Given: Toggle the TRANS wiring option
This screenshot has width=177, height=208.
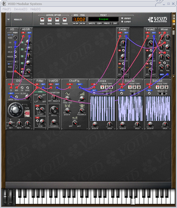Looking at the screenshot, I should tap(65, 20).
